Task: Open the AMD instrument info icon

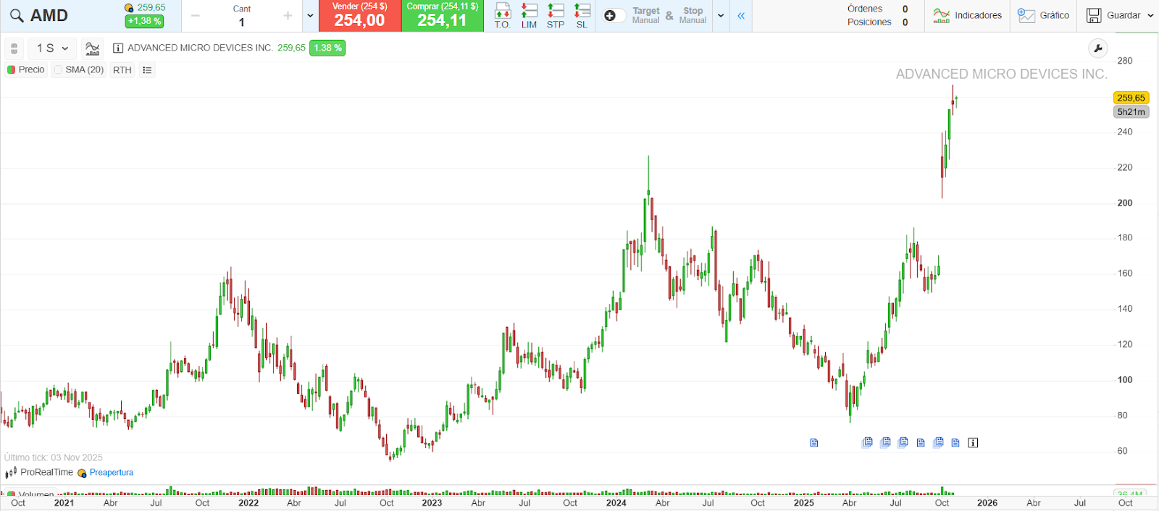Action: click(x=118, y=48)
